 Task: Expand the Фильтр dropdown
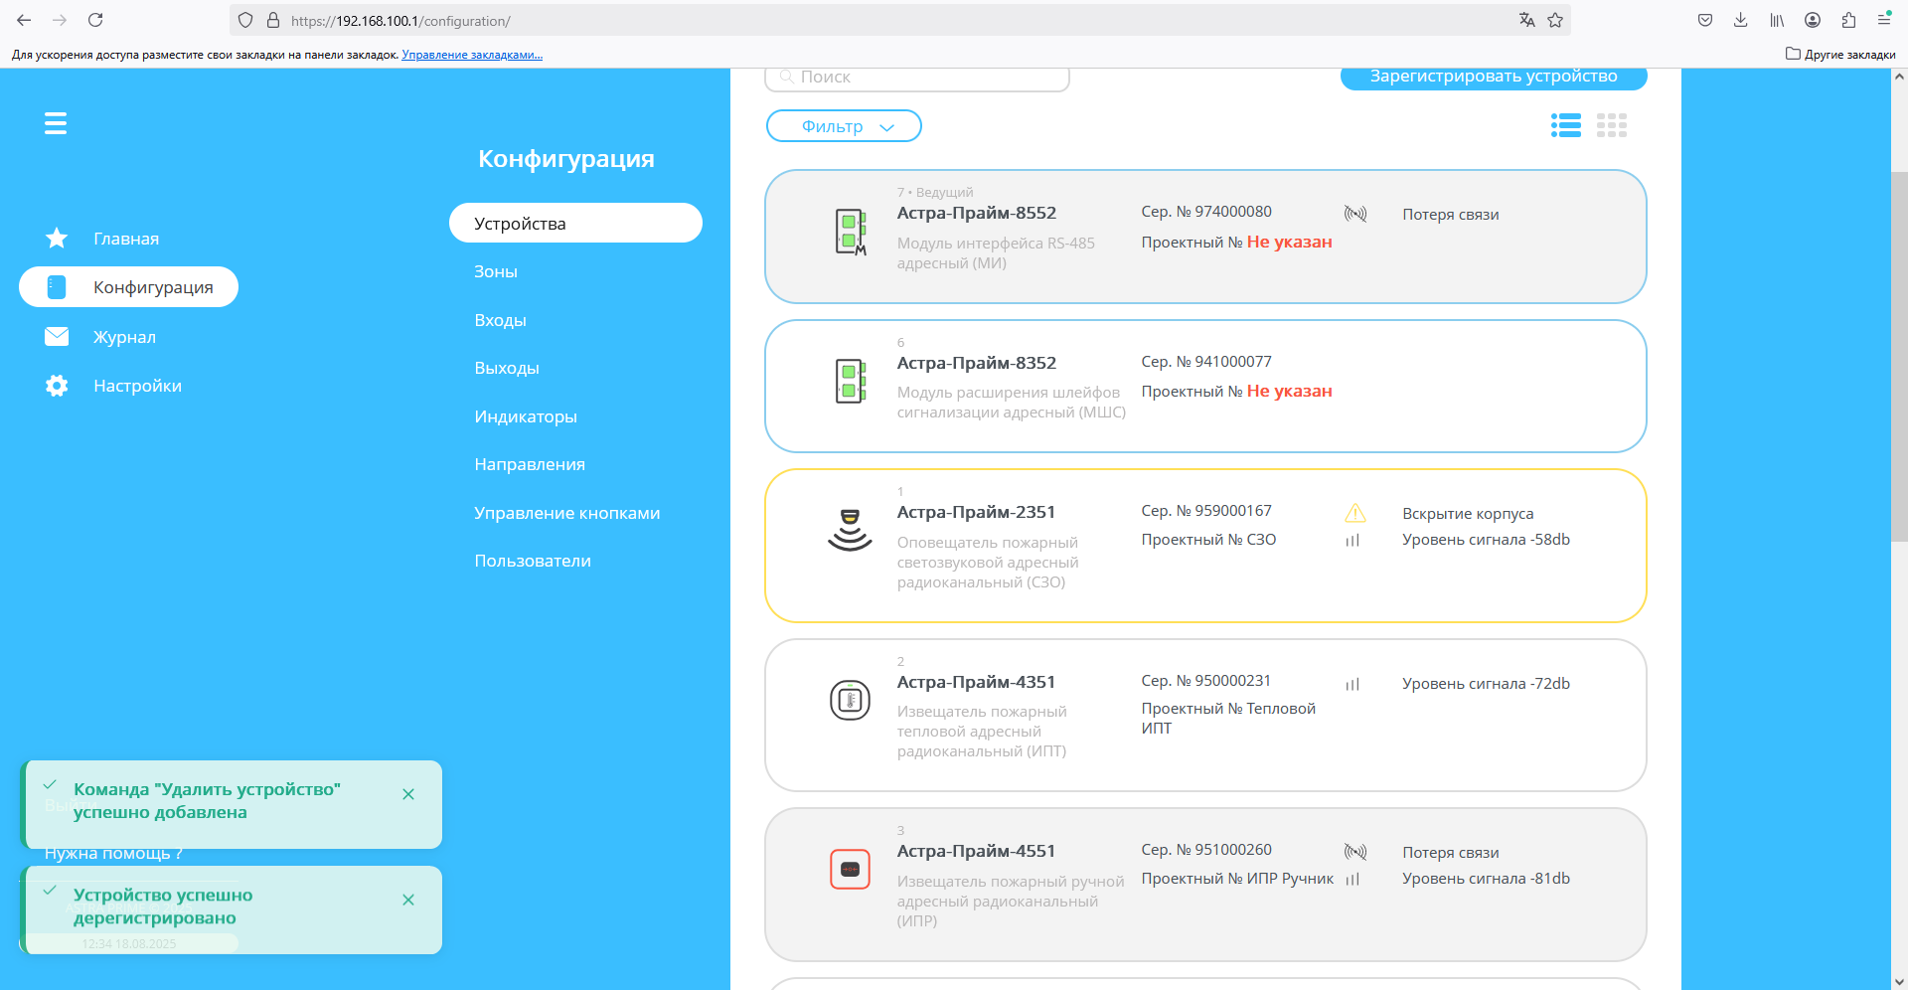tap(844, 126)
